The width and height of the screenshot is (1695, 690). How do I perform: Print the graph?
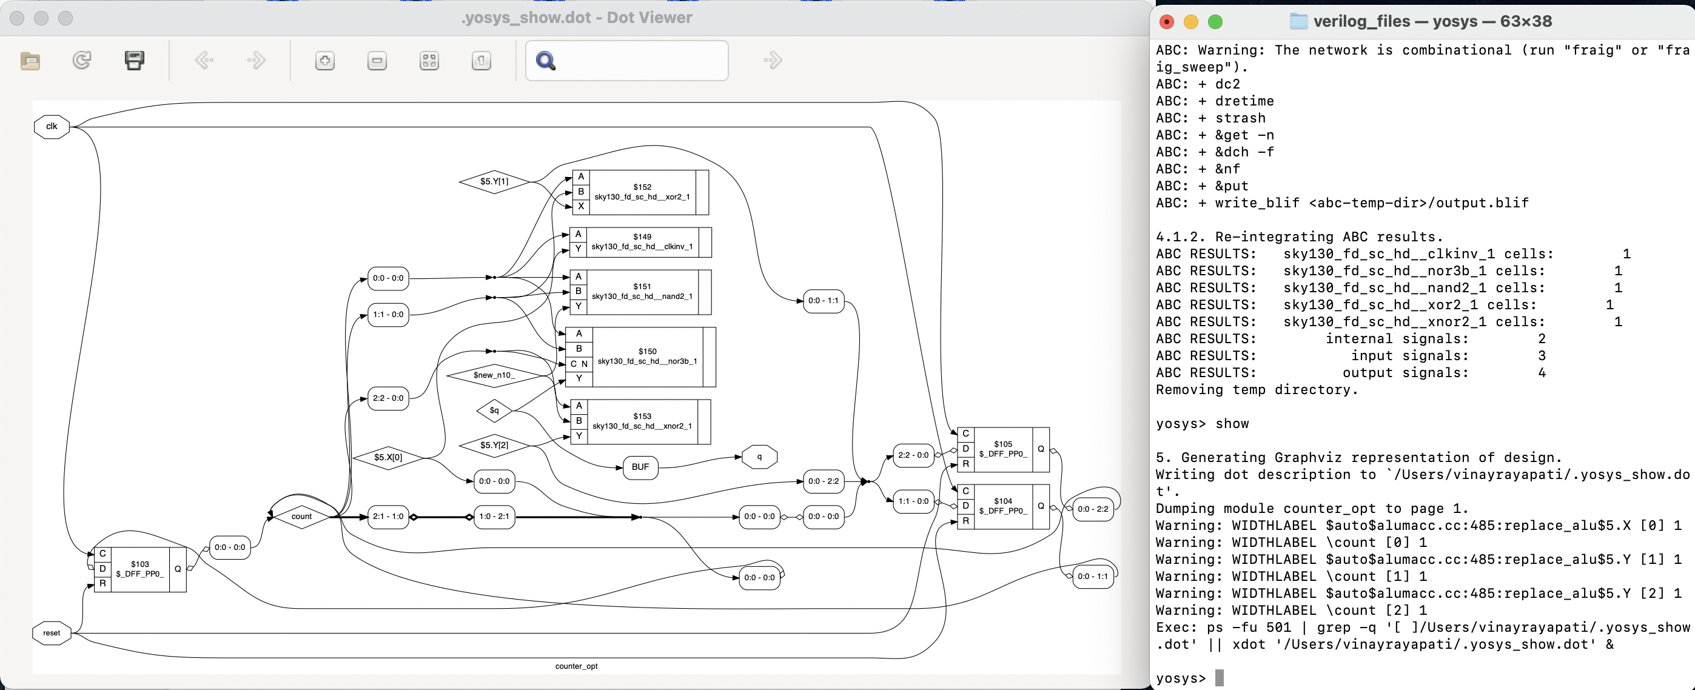point(134,60)
